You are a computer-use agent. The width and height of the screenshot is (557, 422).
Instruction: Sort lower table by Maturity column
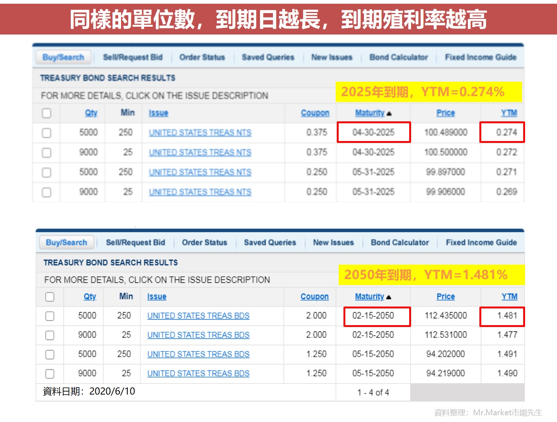(369, 297)
